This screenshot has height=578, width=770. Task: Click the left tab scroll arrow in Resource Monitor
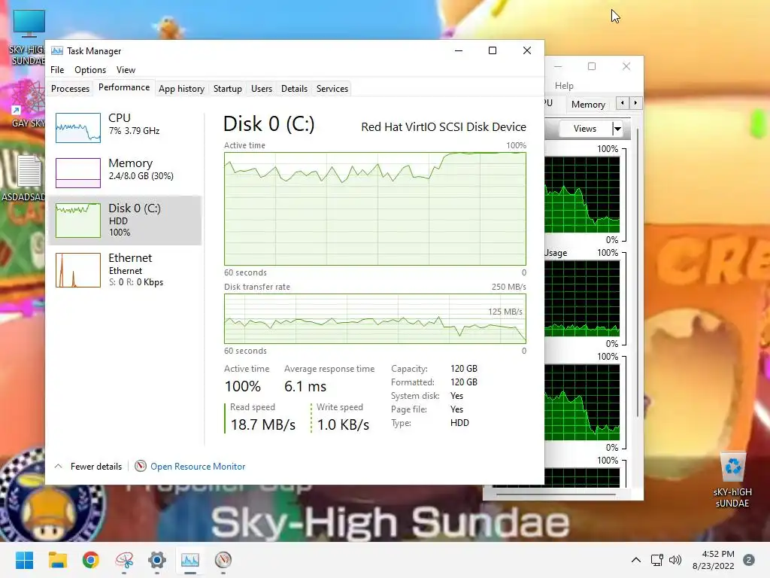[622, 103]
